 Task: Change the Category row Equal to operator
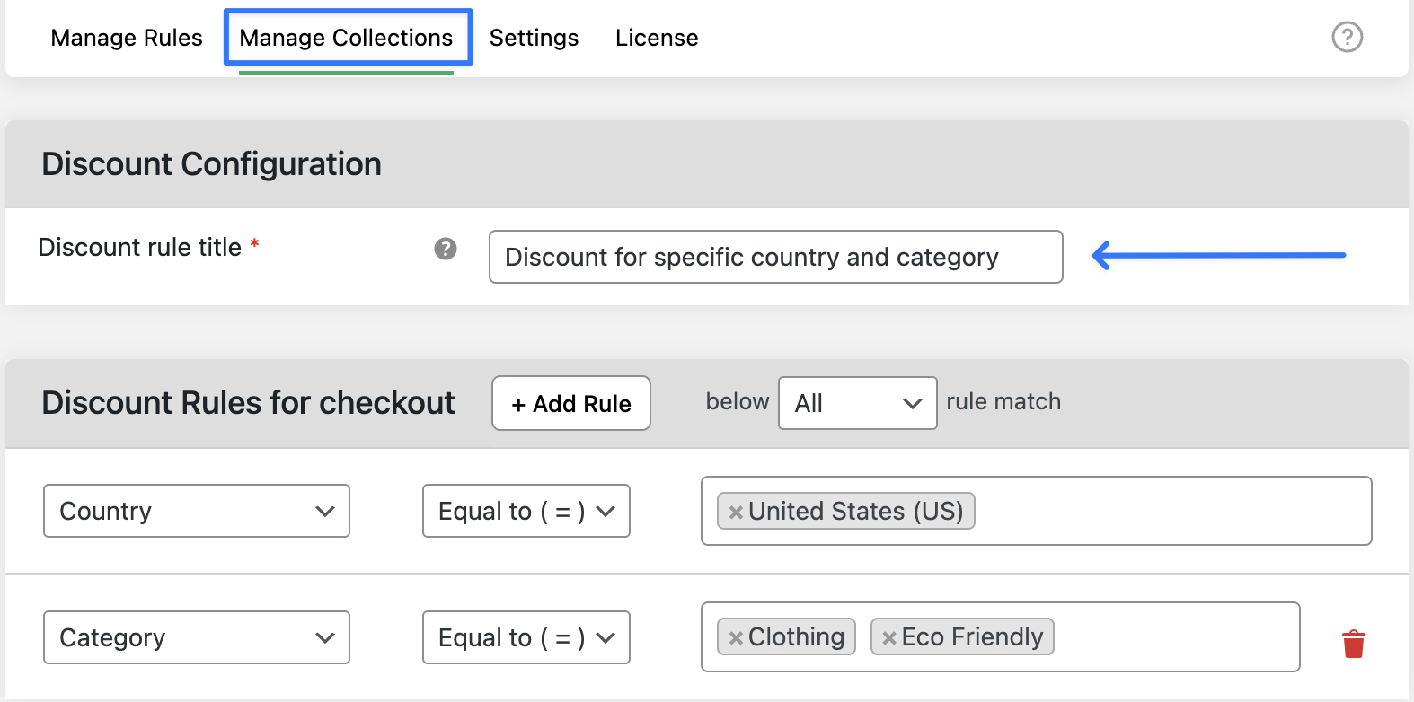tap(526, 637)
